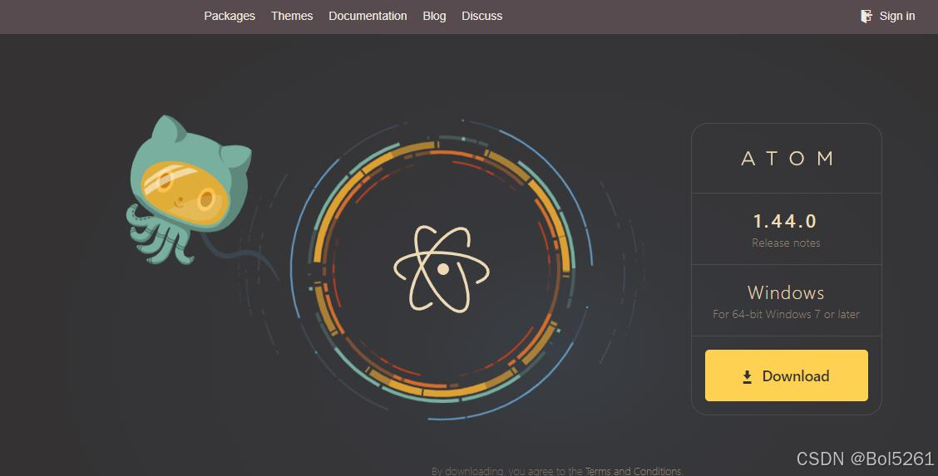Click the download arrow icon
The width and height of the screenshot is (938, 476).
click(748, 377)
